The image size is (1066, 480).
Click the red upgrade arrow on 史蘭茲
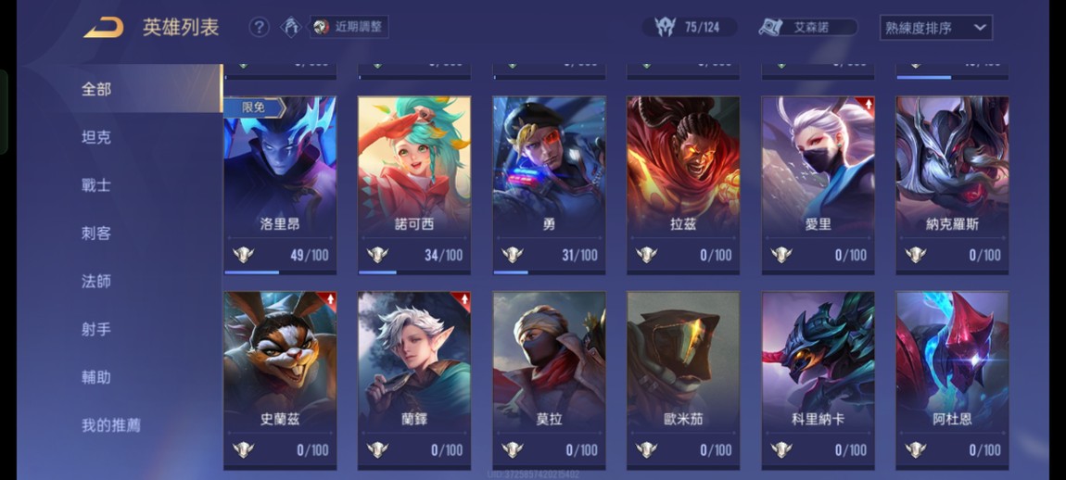tap(328, 300)
